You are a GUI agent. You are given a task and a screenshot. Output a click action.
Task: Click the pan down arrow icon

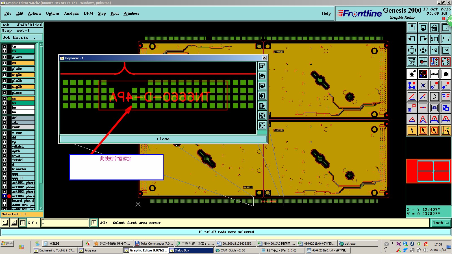coord(423,28)
